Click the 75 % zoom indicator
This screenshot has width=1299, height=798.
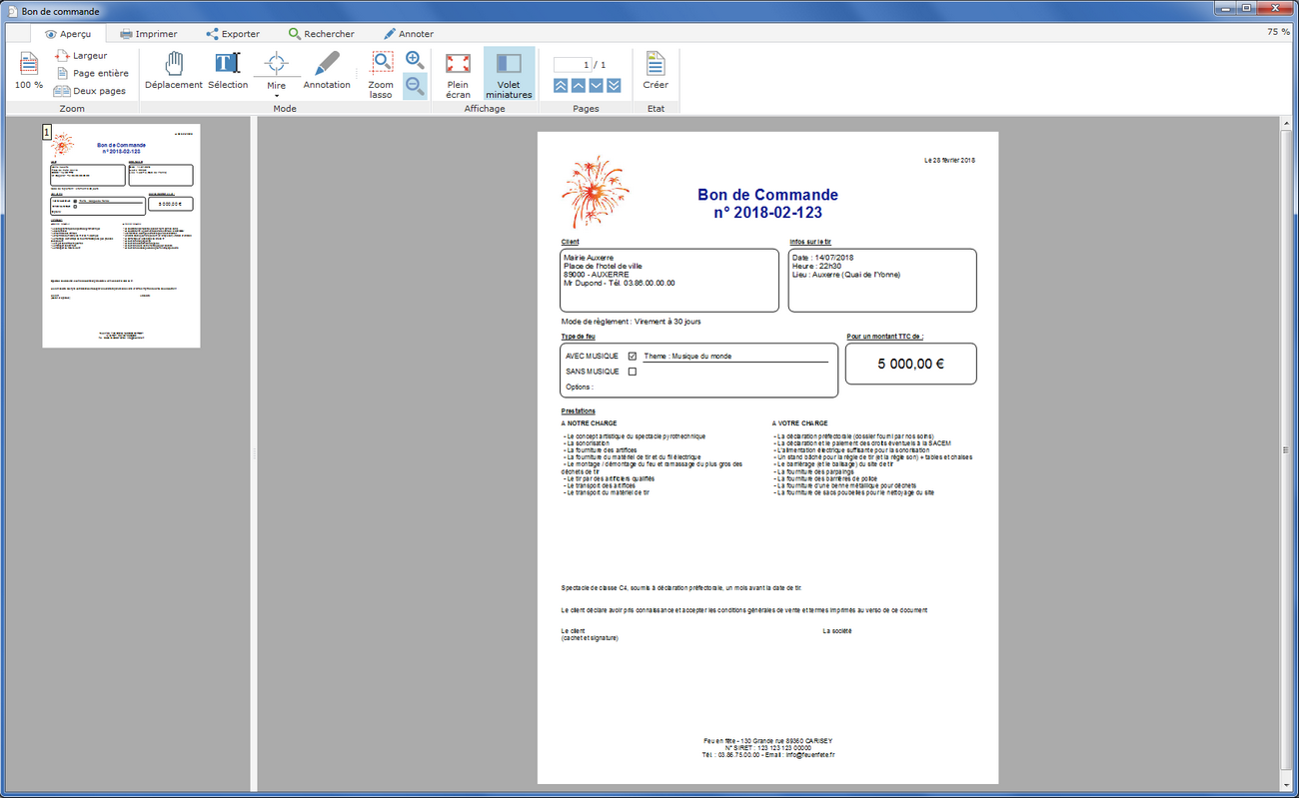click(x=1278, y=32)
